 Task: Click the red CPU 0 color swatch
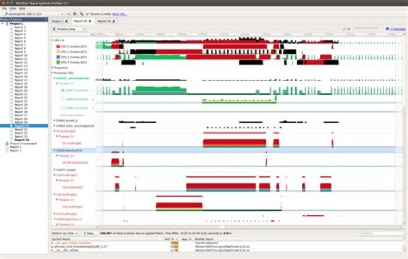click(58, 46)
